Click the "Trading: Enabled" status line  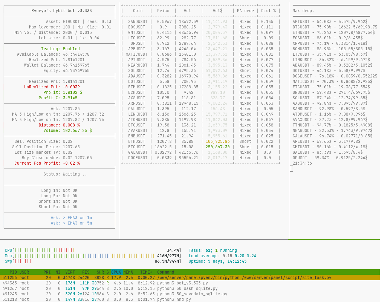coord(60,49)
